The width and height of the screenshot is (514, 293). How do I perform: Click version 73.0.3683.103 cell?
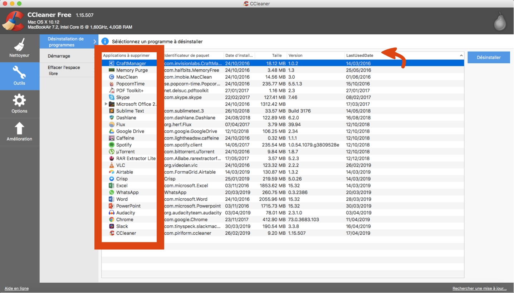304,220
